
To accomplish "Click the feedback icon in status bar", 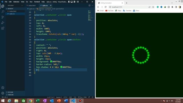I will click(x=89, y=97).
